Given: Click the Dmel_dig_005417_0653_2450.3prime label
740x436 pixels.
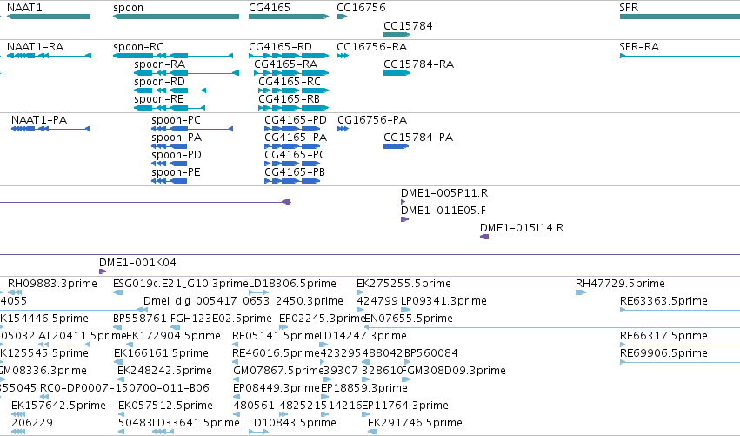Looking at the screenshot, I should (x=243, y=301).
